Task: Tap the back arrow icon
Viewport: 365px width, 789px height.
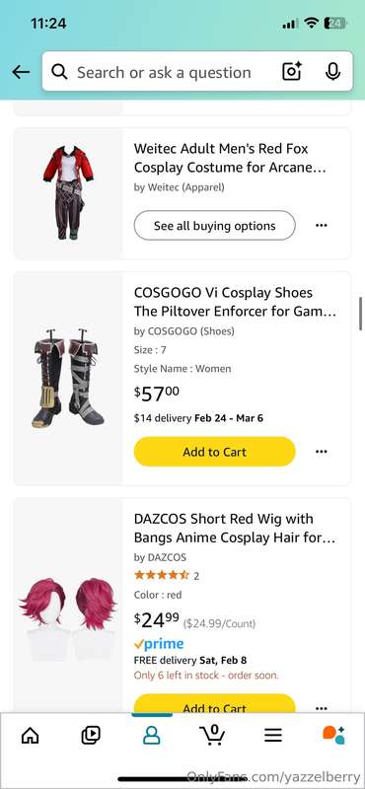Action: 21,72
